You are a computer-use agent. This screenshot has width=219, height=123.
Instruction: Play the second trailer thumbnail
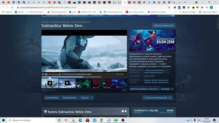pos(67,83)
